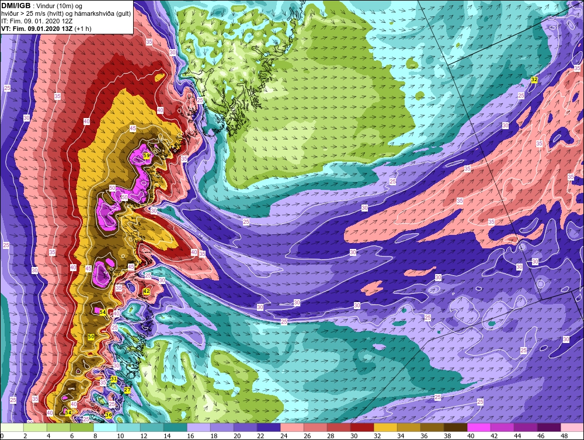Pick the dark red swatch between 30 and 32

click(x=362, y=427)
